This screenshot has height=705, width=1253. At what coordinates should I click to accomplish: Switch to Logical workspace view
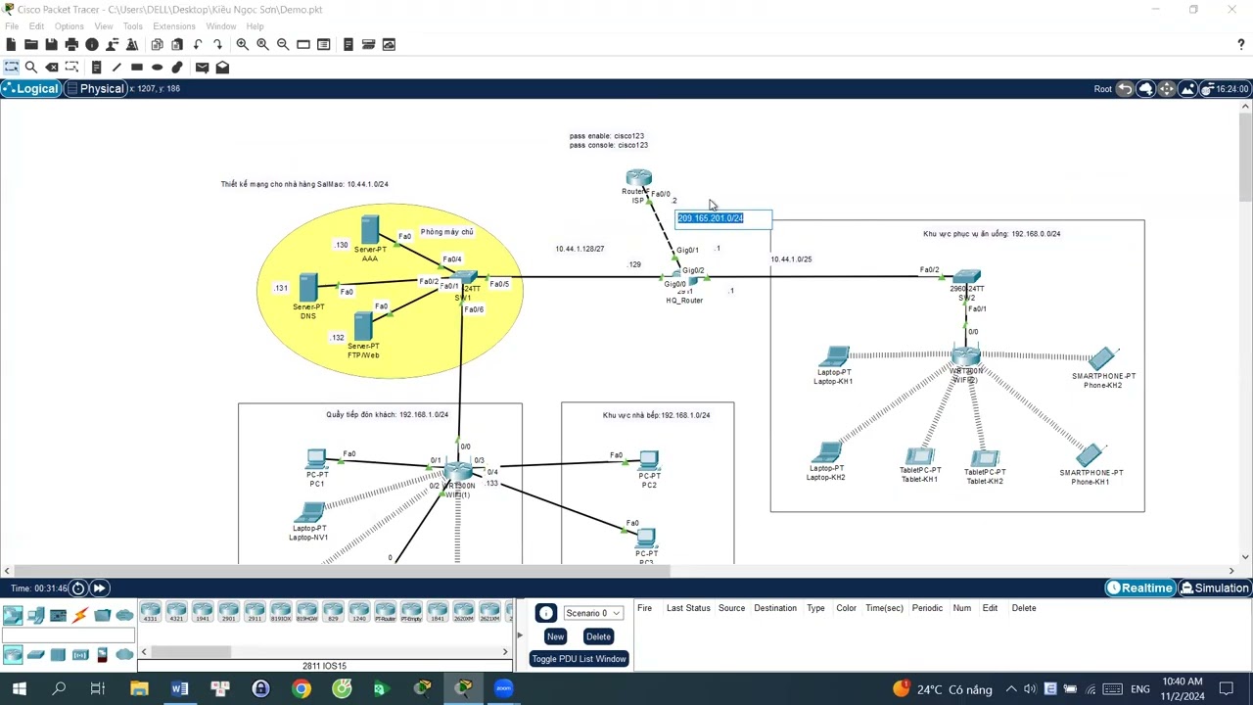click(30, 89)
